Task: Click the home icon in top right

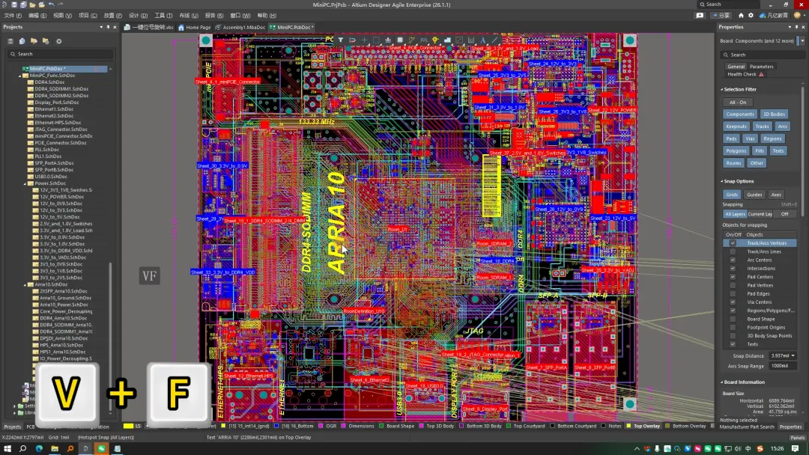Action: (741, 16)
